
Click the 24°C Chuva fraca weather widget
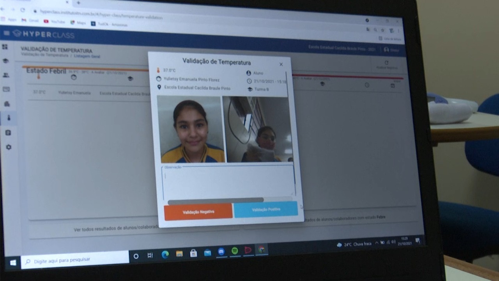354,244
